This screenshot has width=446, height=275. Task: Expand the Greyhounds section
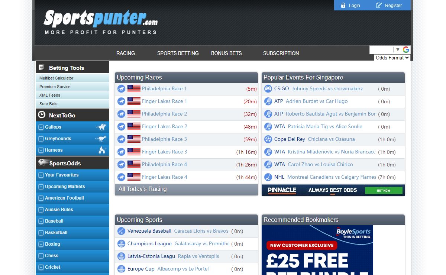(41, 139)
